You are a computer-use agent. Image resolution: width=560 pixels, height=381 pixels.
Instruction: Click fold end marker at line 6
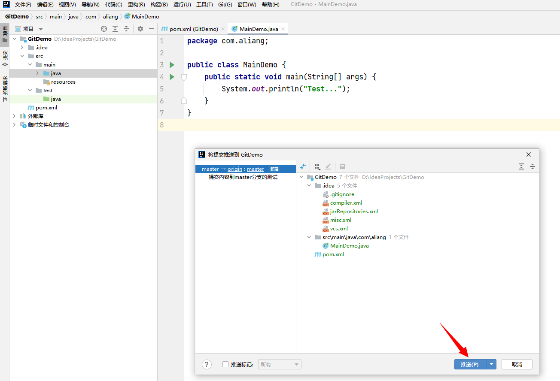[x=184, y=101]
